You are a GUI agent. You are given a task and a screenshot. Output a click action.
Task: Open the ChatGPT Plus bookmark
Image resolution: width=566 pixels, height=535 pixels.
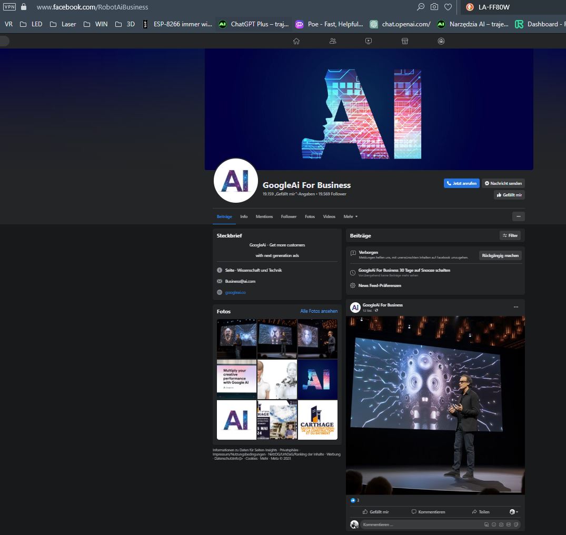pos(254,24)
